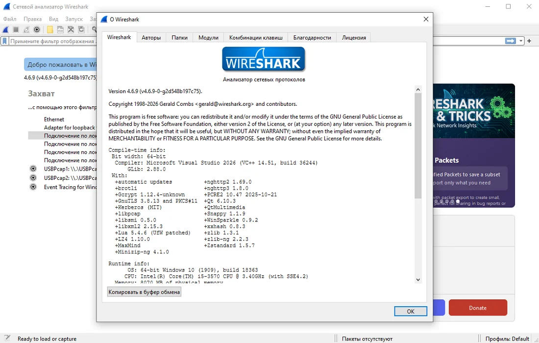Viewport: 539px width, 343px height.
Task: Click the expert info icon in status bar
Action: coord(7,338)
